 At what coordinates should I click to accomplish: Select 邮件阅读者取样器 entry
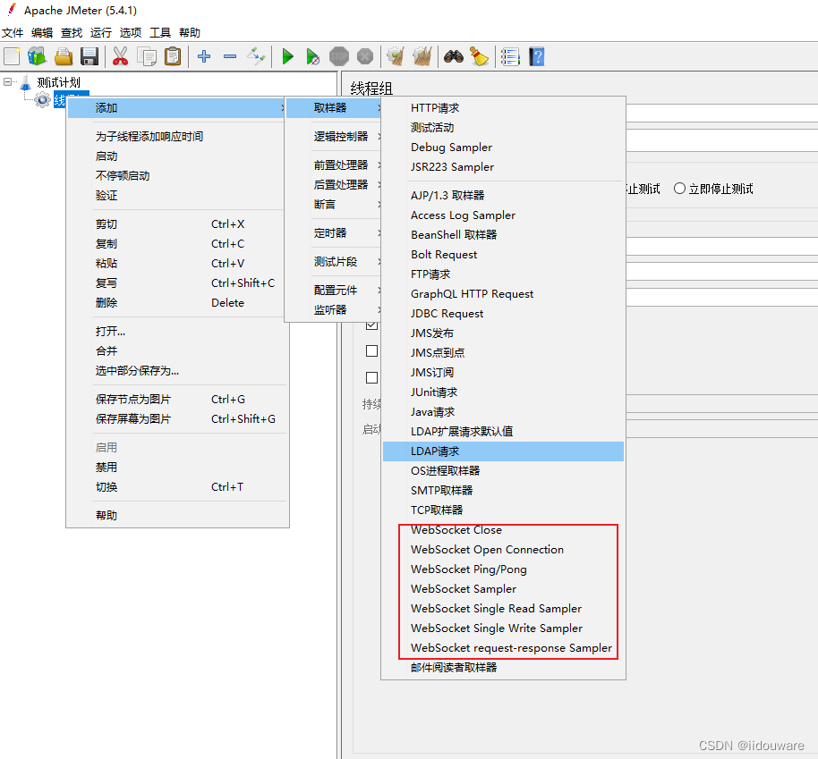(x=504, y=667)
